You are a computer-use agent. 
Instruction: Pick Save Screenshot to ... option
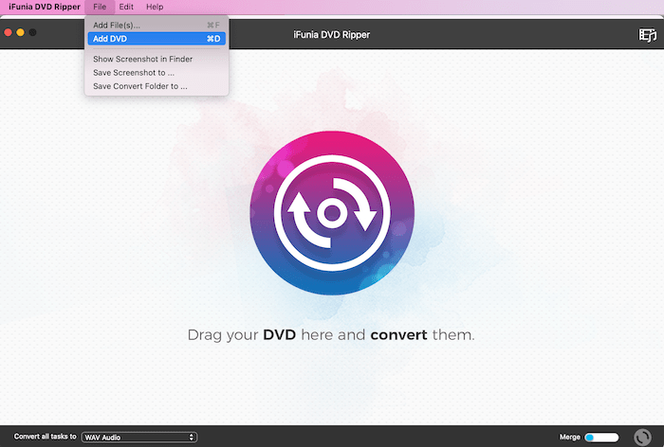coord(134,72)
